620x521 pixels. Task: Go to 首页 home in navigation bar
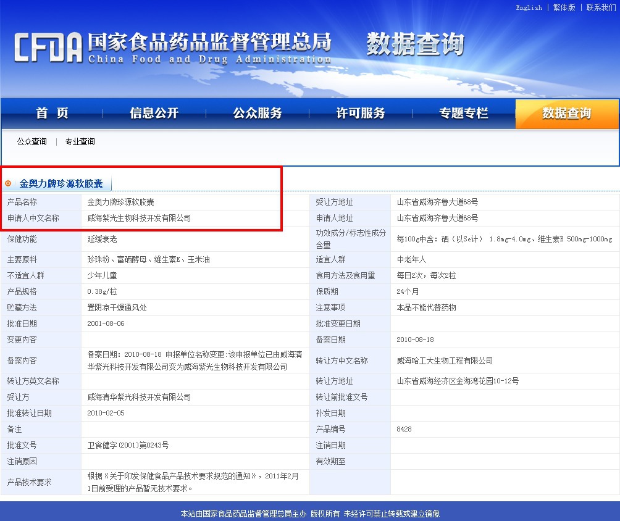pos(52,113)
